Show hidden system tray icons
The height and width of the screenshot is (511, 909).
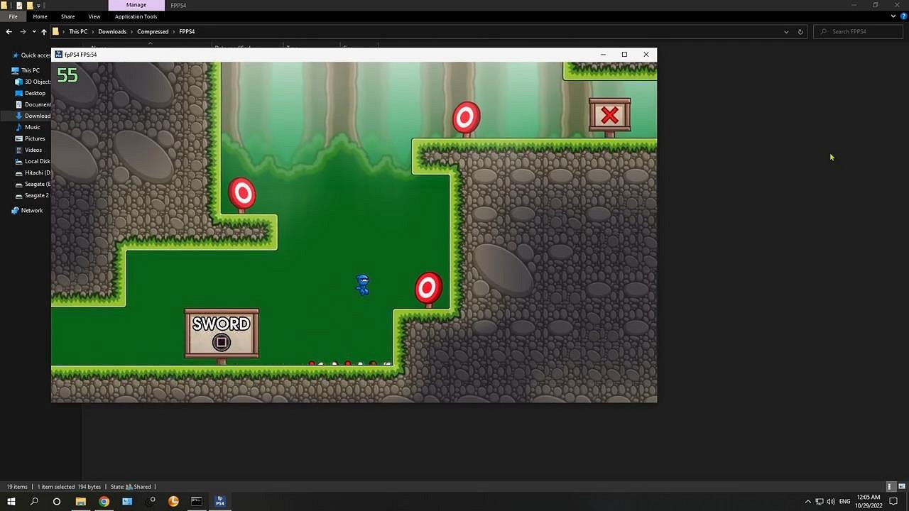click(807, 501)
